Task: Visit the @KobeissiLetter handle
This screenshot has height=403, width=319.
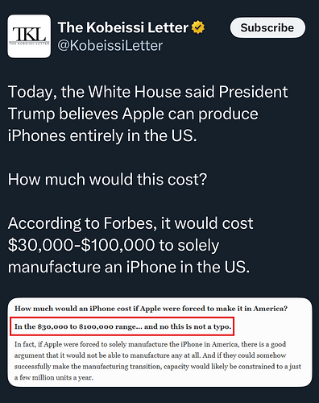Action: point(110,46)
